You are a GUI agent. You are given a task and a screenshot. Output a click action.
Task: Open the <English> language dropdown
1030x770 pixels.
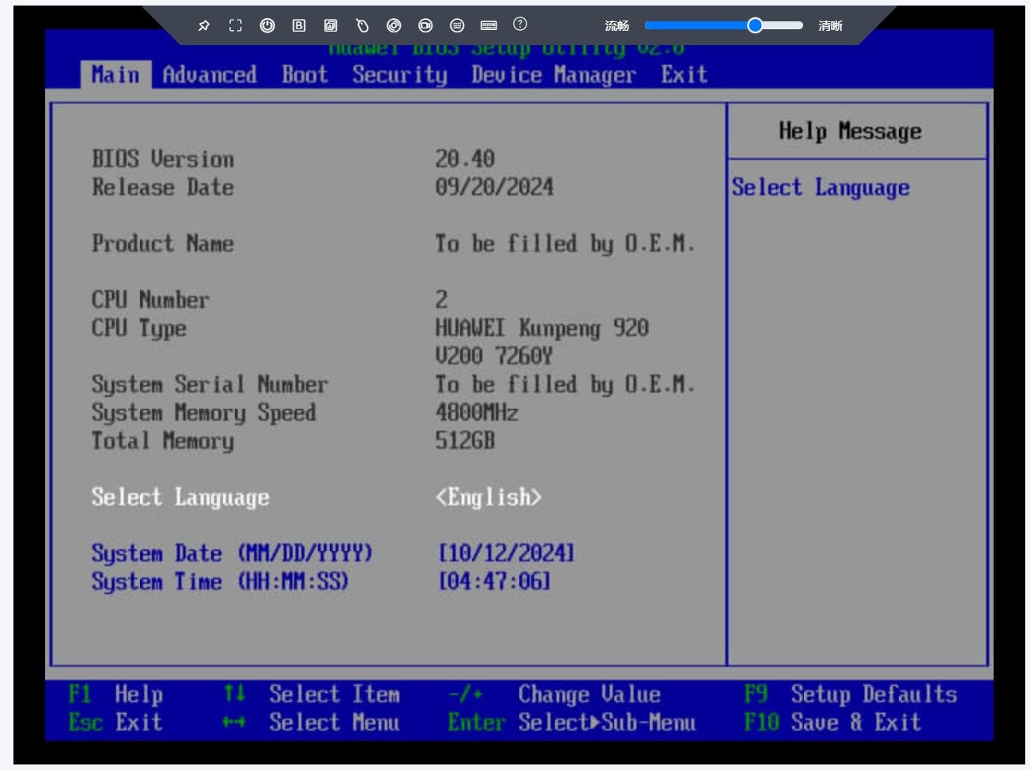pos(489,497)
